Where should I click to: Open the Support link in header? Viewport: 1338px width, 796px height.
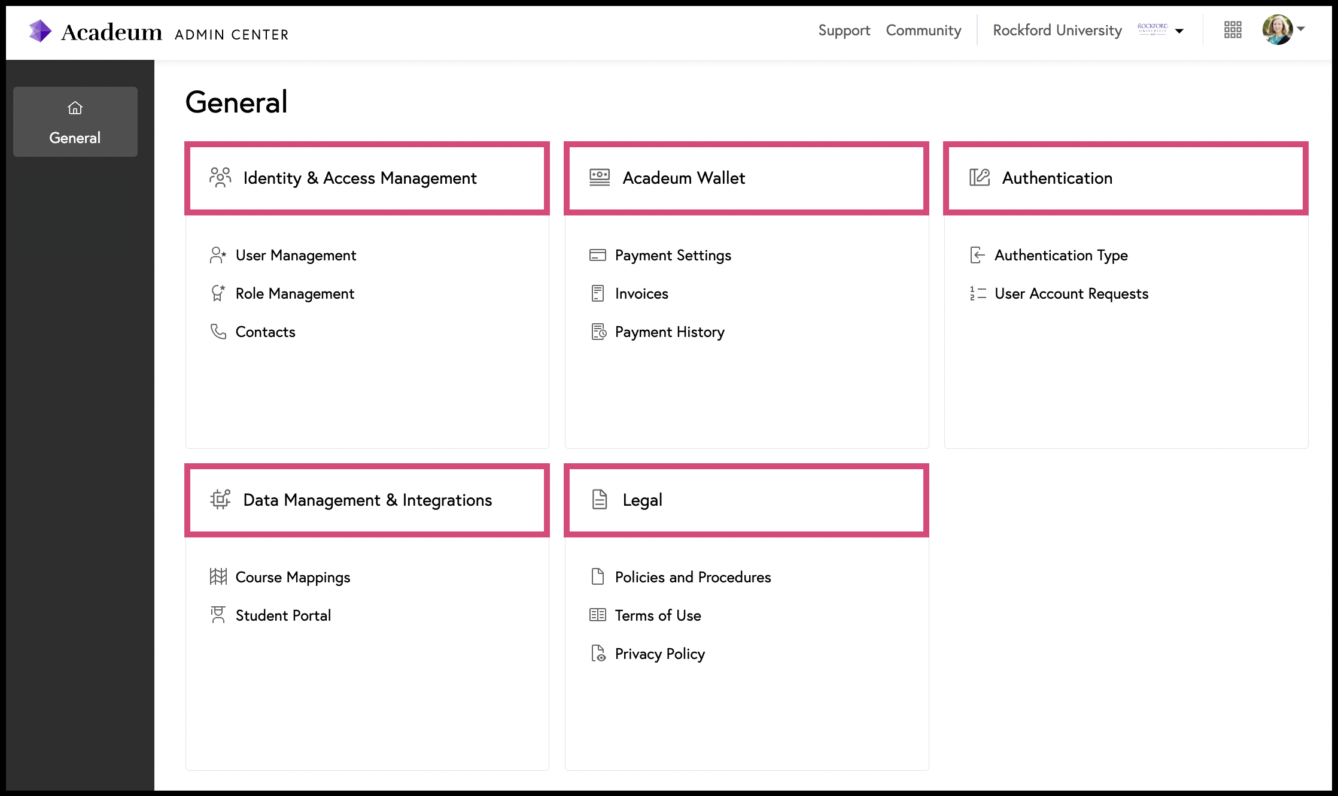coord(844,31)
